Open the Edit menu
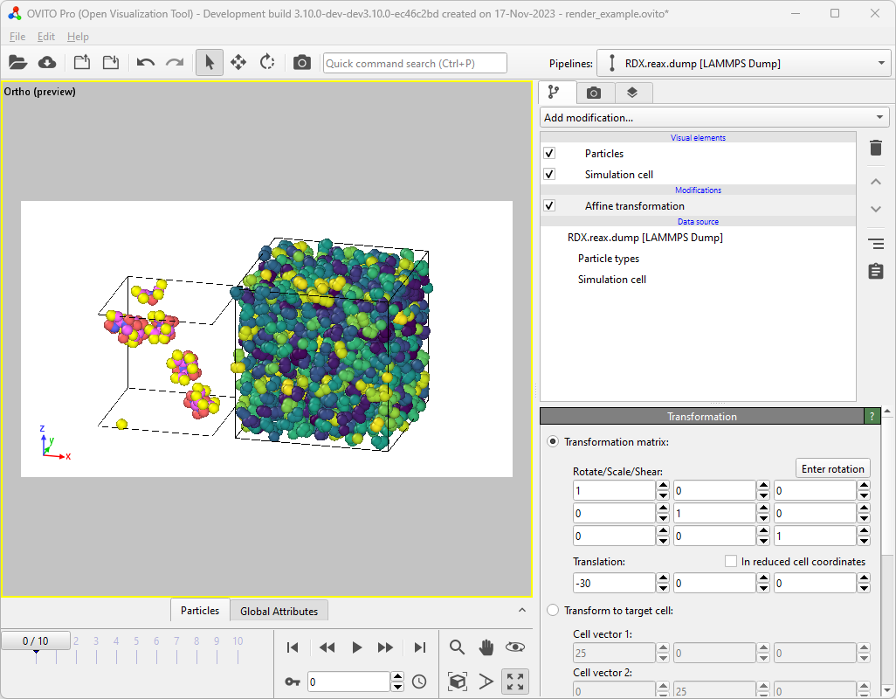This screenshot has width=896, height=699. (46, 37)
